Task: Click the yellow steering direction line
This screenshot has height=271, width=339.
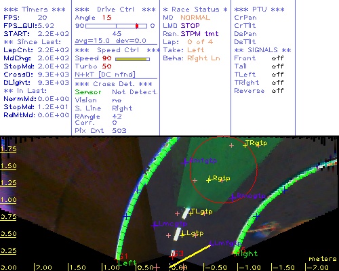Action: click(190, 256)
